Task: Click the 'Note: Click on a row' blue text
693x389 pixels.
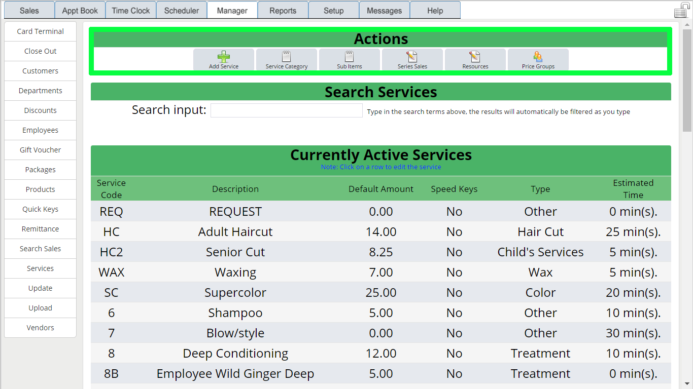Action: point(381,167)
